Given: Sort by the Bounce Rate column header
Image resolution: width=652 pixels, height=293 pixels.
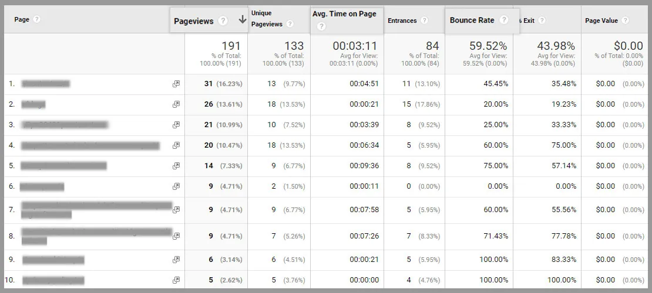Looking at the screenshot, I should pos(472,20).
